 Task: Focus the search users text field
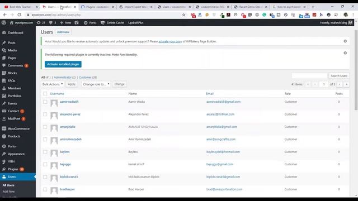point(309,76)
